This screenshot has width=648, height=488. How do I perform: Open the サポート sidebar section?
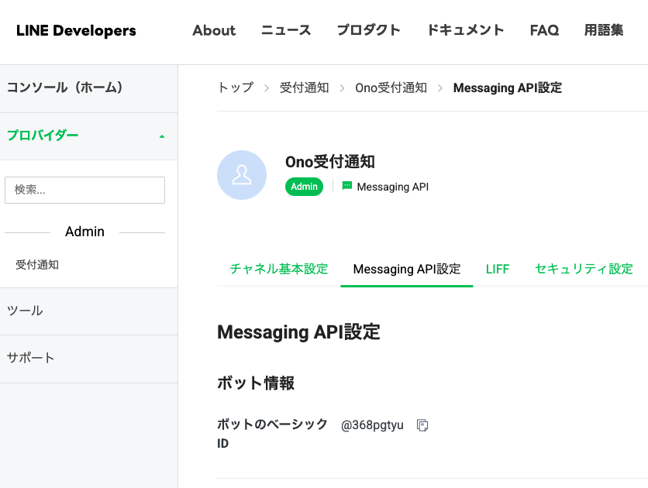click(89, 359)
